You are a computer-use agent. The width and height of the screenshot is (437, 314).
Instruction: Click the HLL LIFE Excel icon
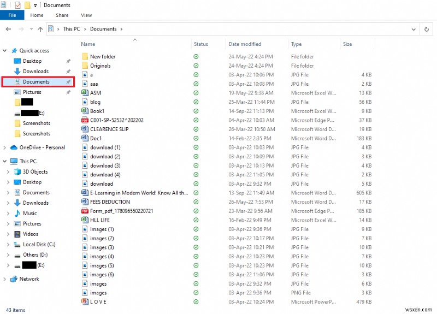tap(85, 220)
